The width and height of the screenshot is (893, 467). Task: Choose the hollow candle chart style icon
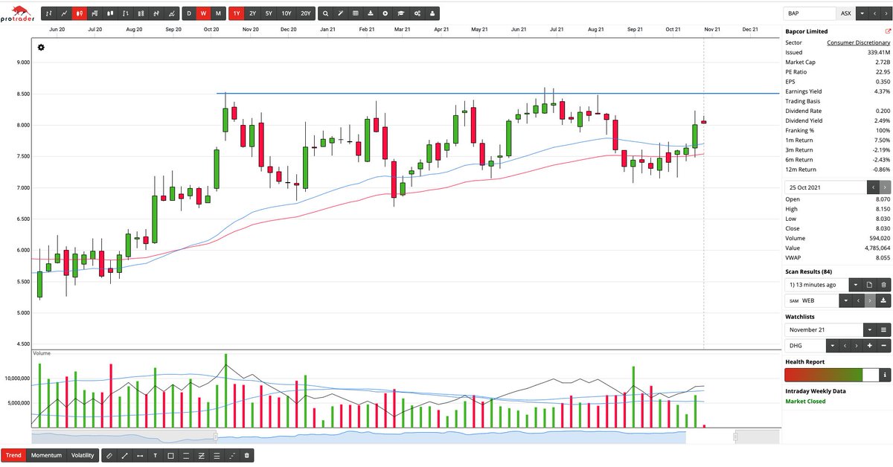tap(110, 13)
